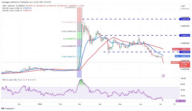This screenshot has height=111, width=192.
Task: Click the RSI 100.00 scale value
Action: point(183,78)
